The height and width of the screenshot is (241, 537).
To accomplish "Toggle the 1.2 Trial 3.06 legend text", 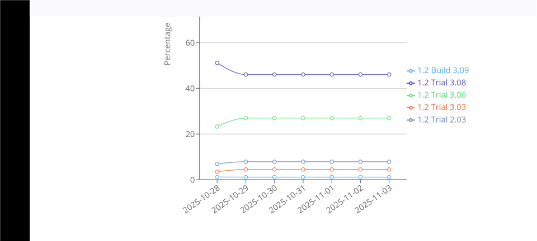I will pos(441,95).
